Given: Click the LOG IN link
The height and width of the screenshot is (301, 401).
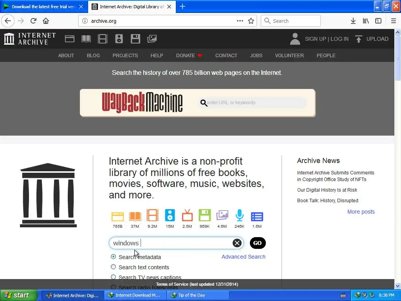Looking at the screenshot, I should pos(340,39).
